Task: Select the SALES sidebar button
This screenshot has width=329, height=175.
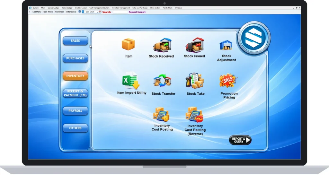Action: point(75,41)
